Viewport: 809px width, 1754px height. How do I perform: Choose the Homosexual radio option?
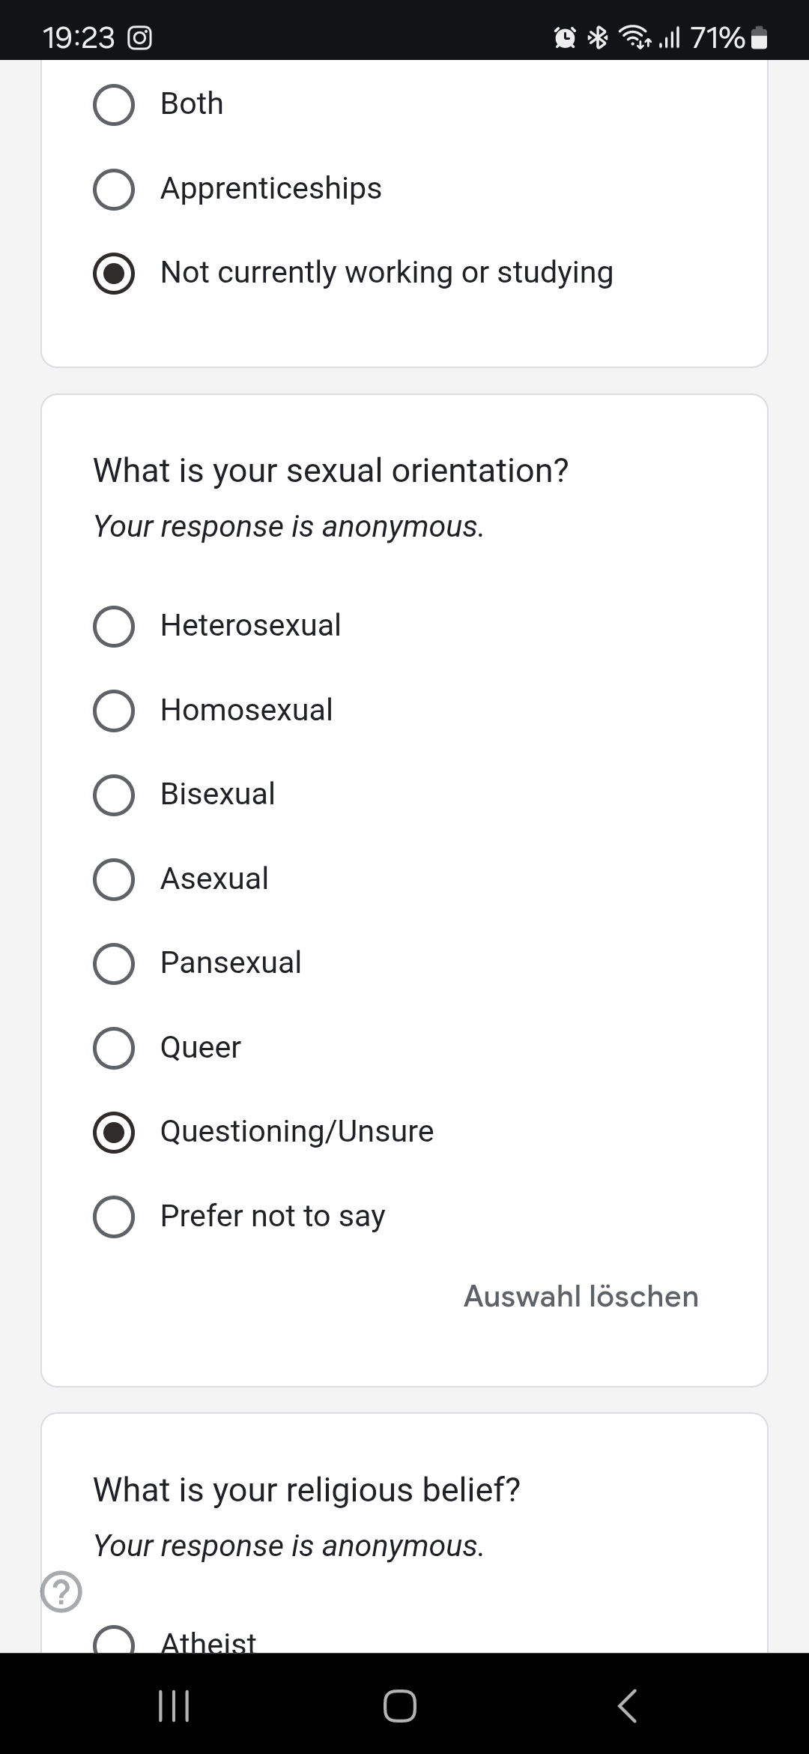[x=114, y=711]
